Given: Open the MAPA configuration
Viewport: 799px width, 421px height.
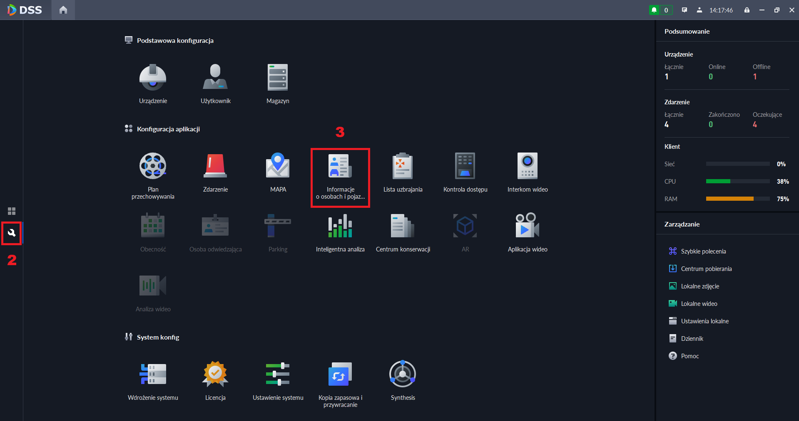Looking at the screenshot, I should [278, 172].
